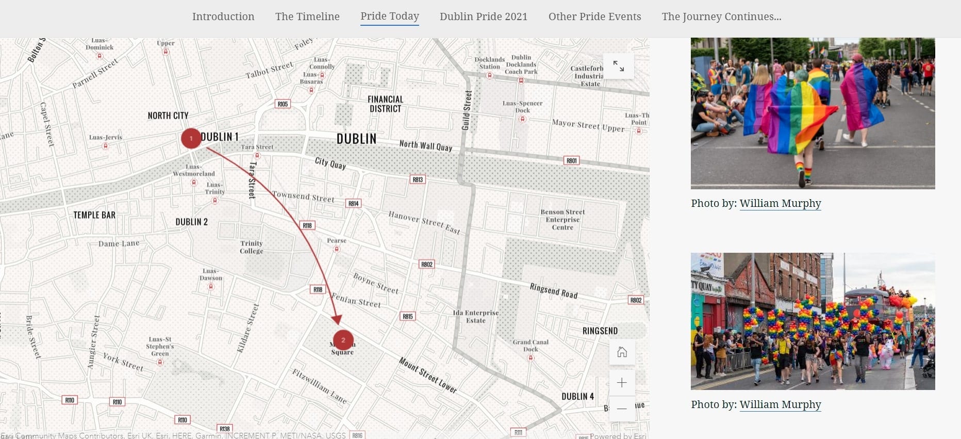Select map marker number 1

point(191,138)
